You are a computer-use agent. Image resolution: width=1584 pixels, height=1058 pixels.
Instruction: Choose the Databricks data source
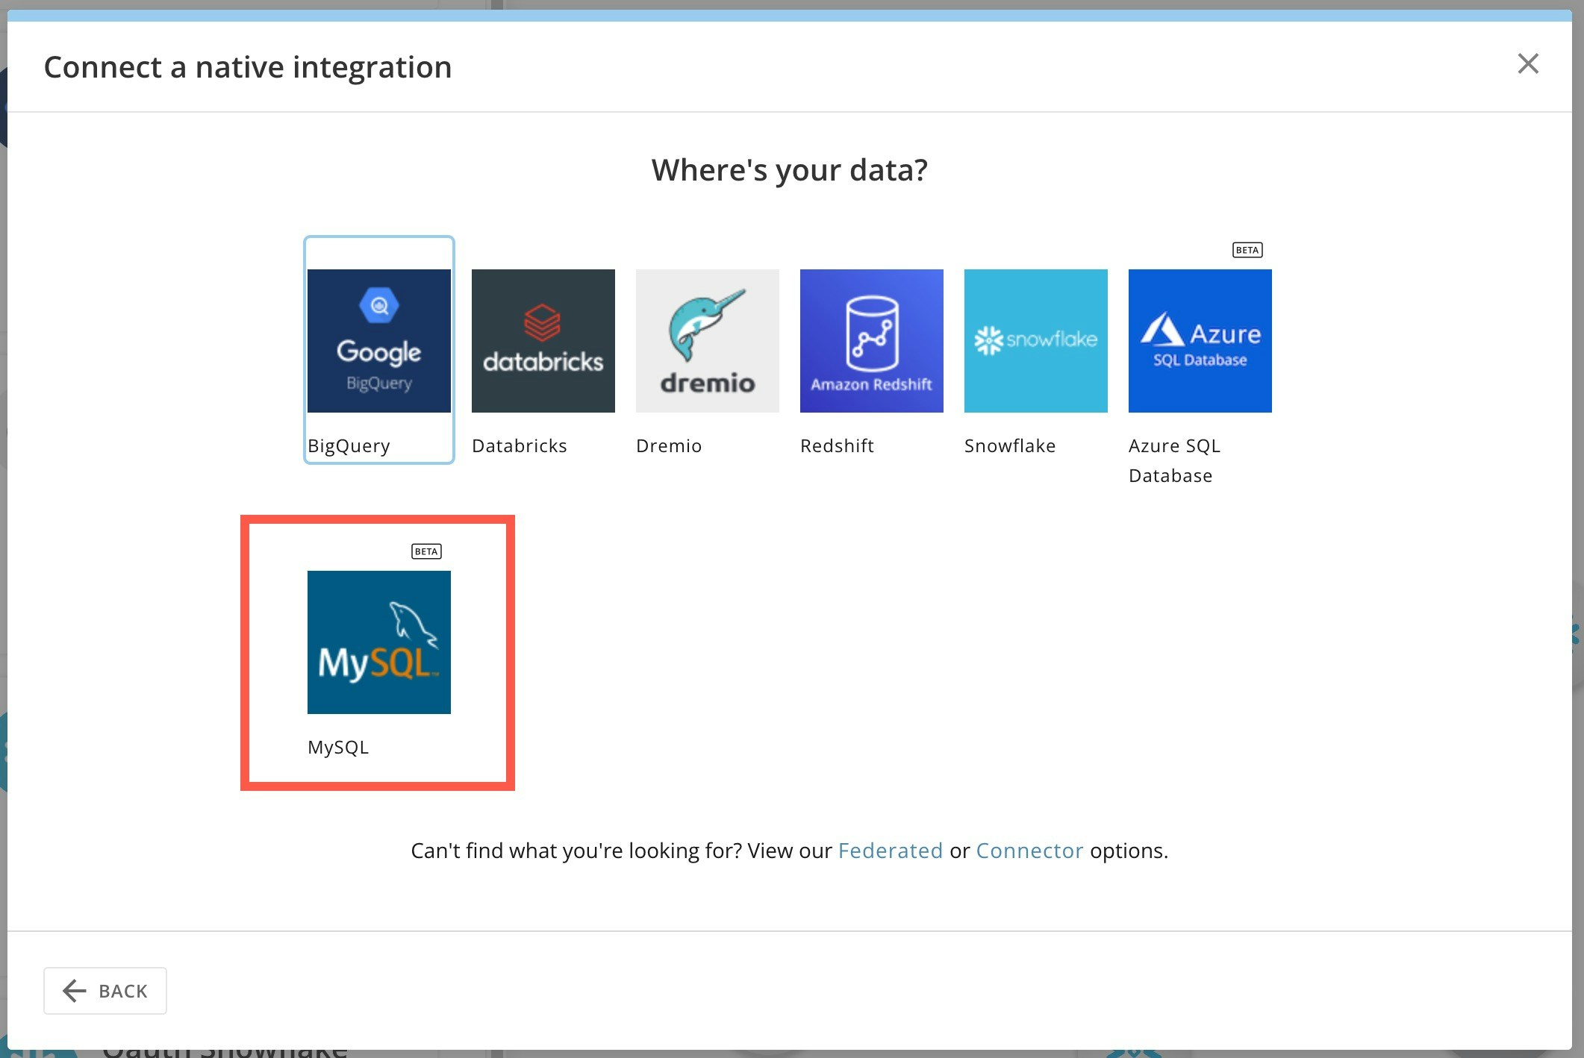[543, 340]
